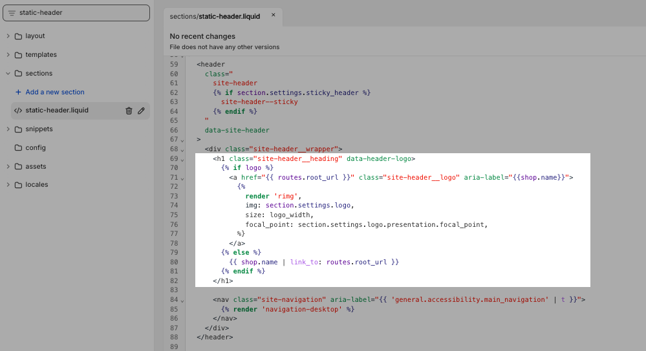Expand the locales folder
The image size is (646, 351).
[8, 185]
